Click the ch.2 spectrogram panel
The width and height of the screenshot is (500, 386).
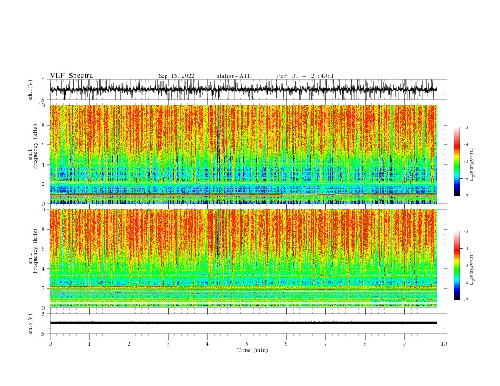[243, 259]
